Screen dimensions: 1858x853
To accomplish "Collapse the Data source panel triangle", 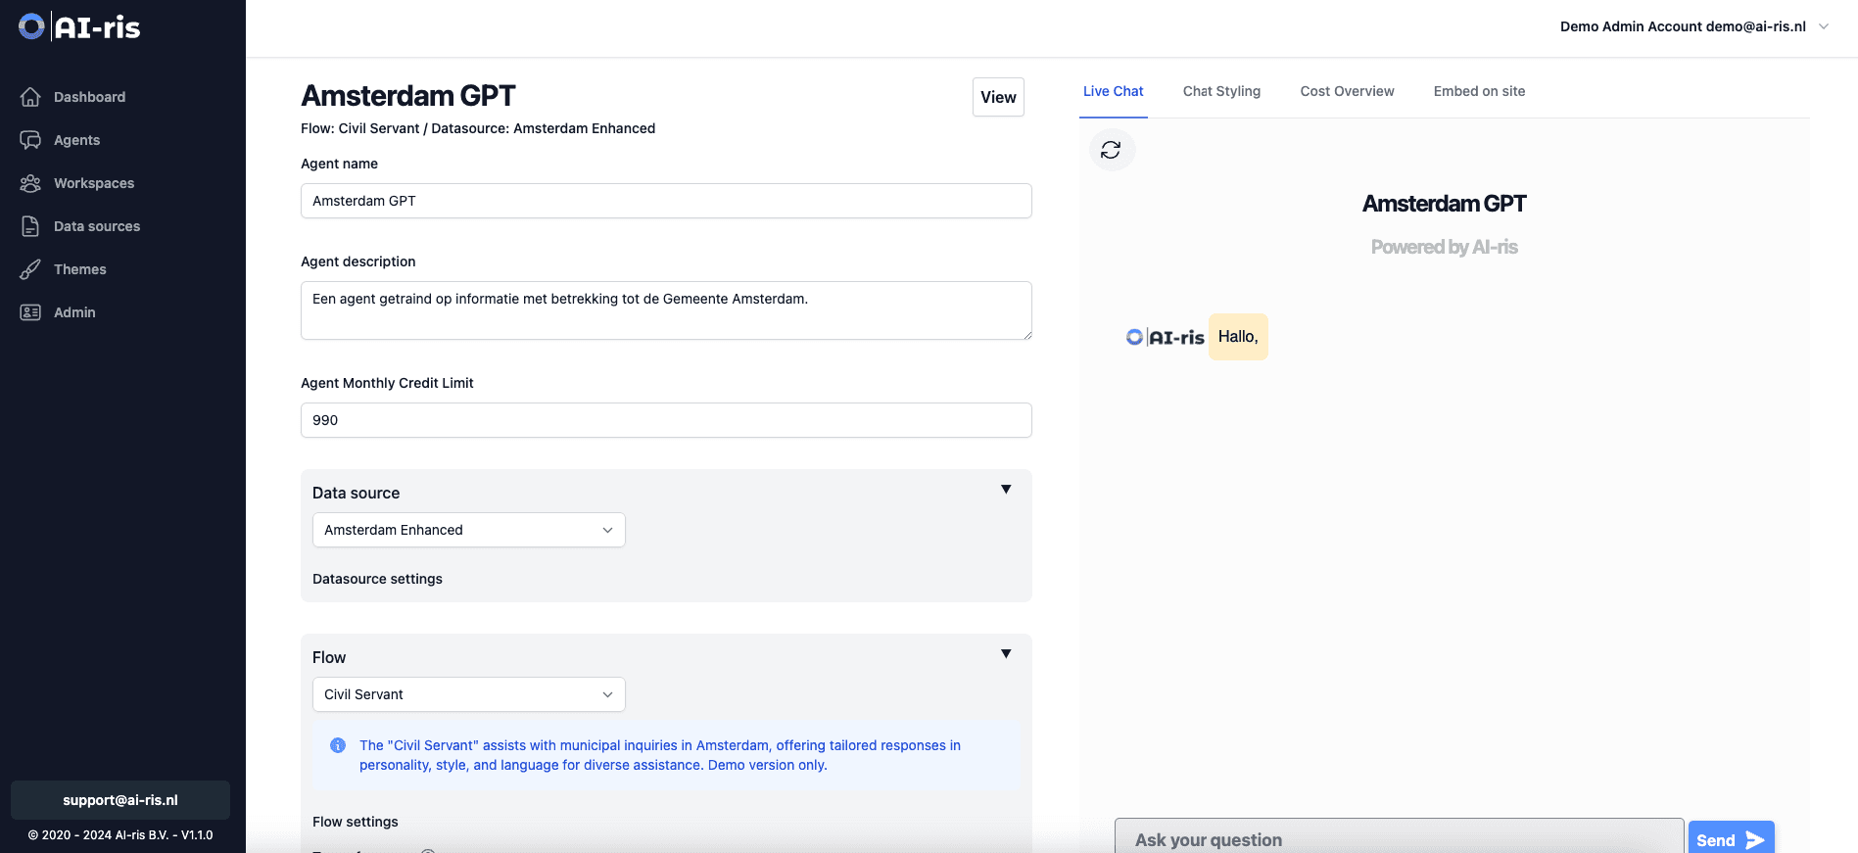I will click(1006, 490).
